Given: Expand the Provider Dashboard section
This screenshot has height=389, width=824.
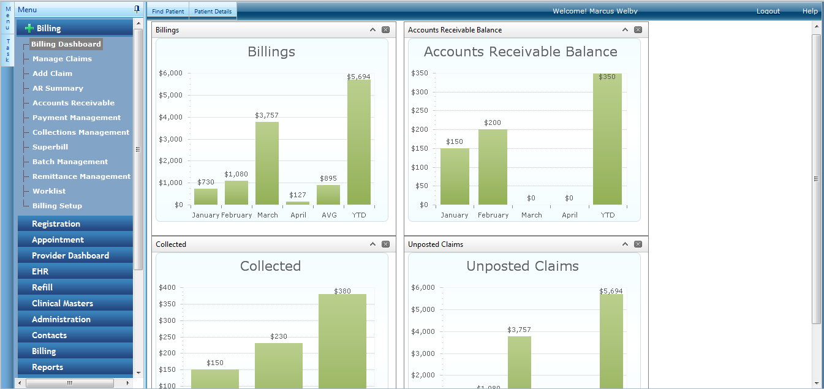Looking at the screenshot, I should click(75, 255).
